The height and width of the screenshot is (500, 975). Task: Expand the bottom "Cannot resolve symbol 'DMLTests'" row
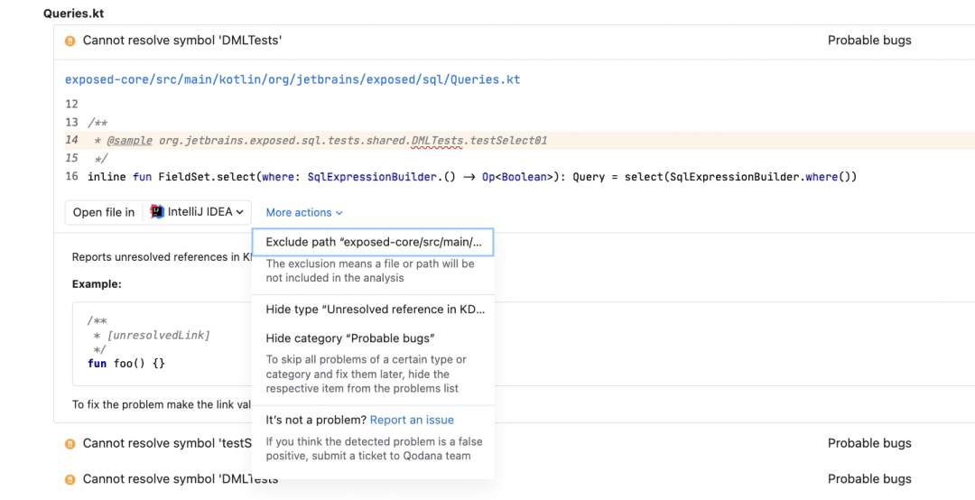(182, 479)
